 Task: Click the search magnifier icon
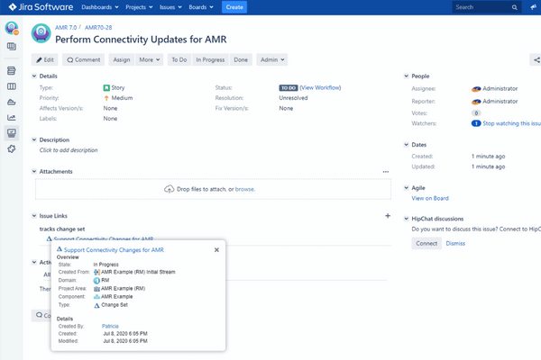[515, 7]
